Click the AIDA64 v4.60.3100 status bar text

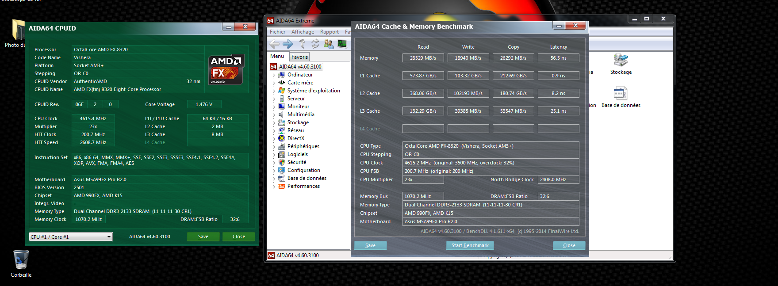297,255
